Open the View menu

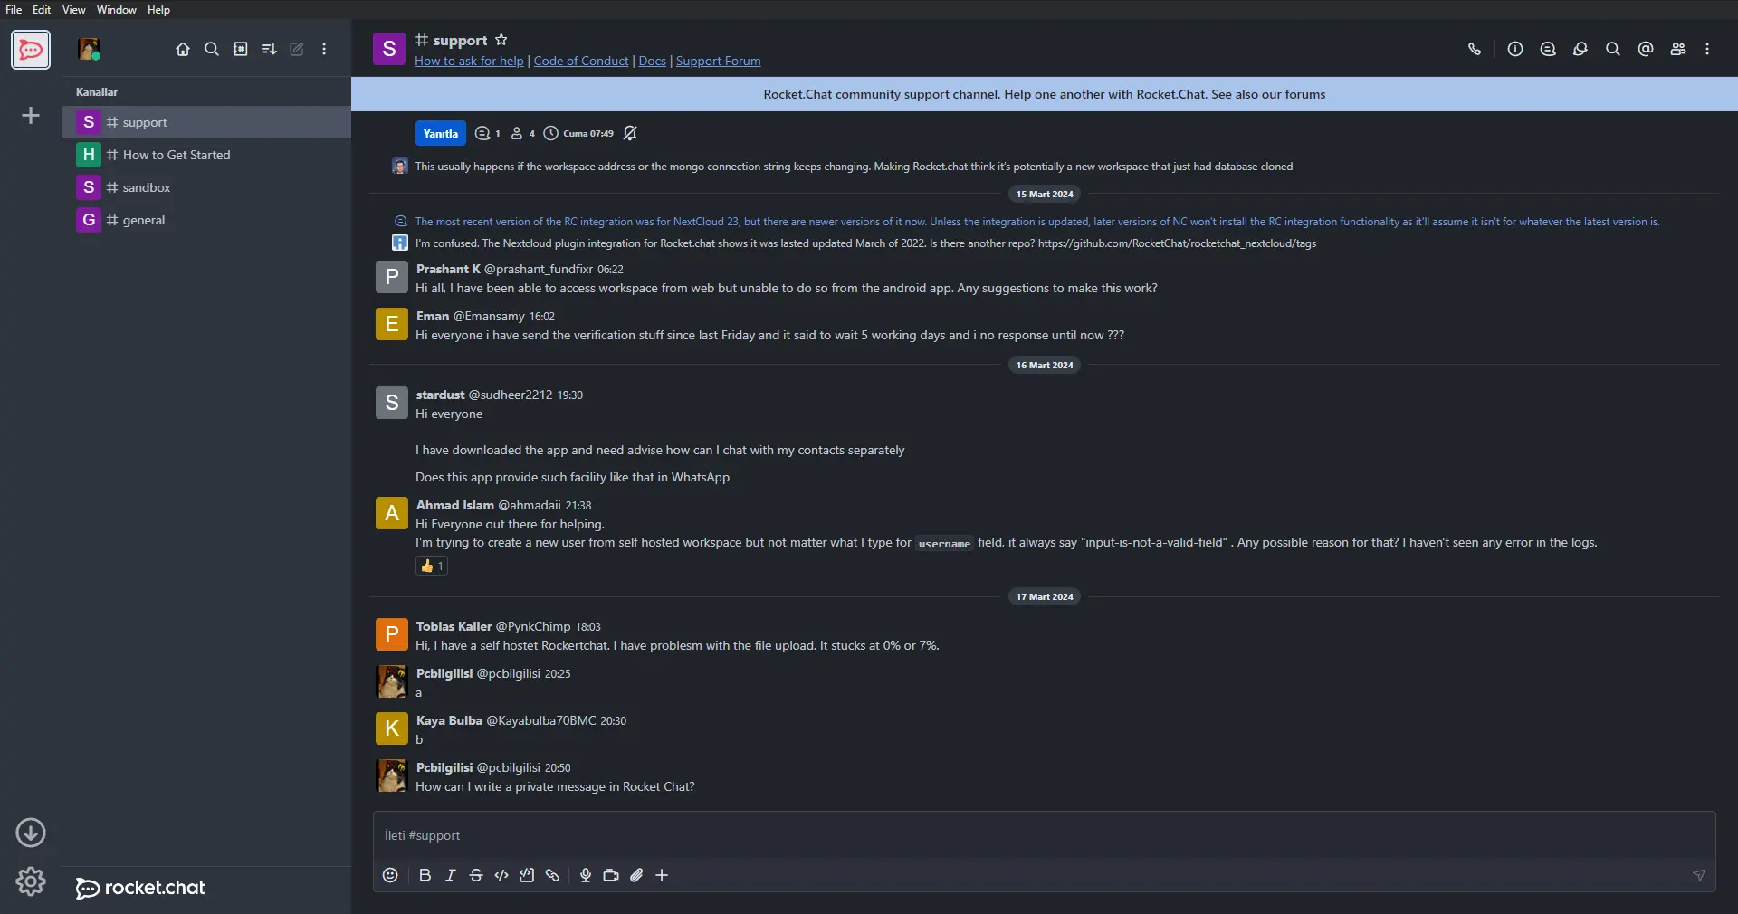click(x=73, y=10)
